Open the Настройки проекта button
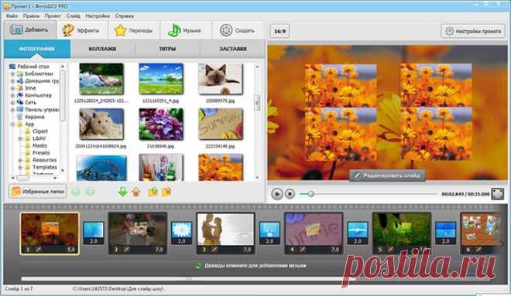This screenshot has height=296, width=511. tap(473, 31)
